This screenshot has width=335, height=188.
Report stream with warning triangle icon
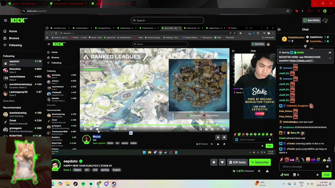[267, 171]
